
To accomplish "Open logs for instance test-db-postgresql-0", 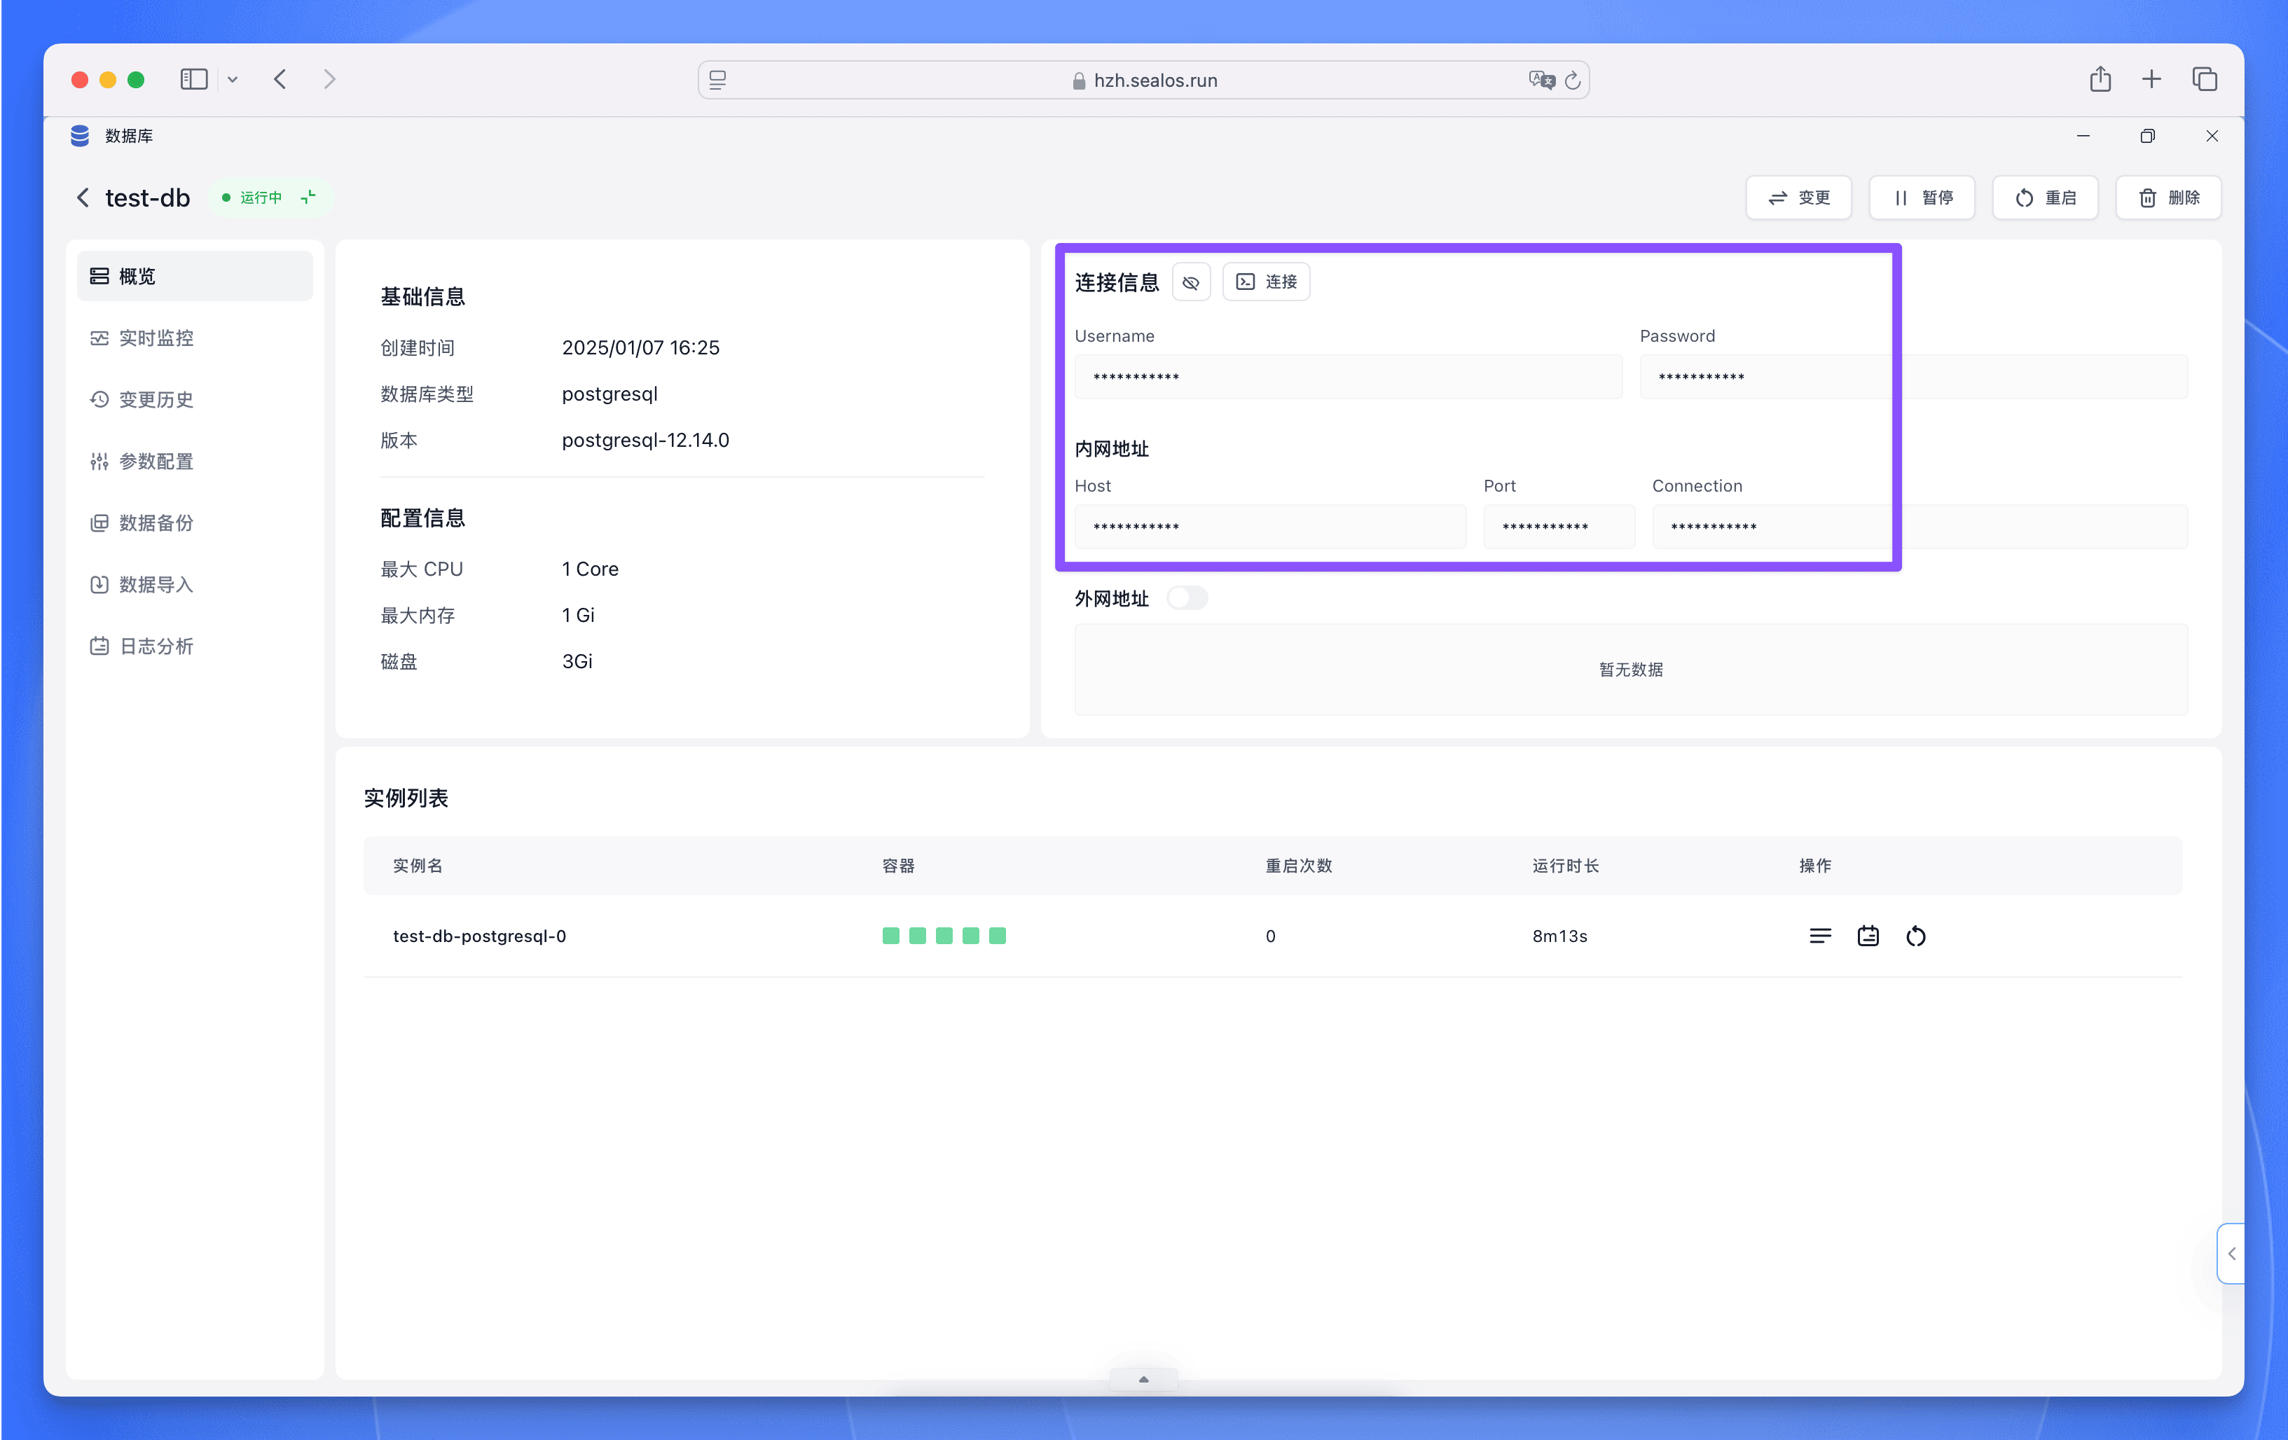I will coord(1819,936).
